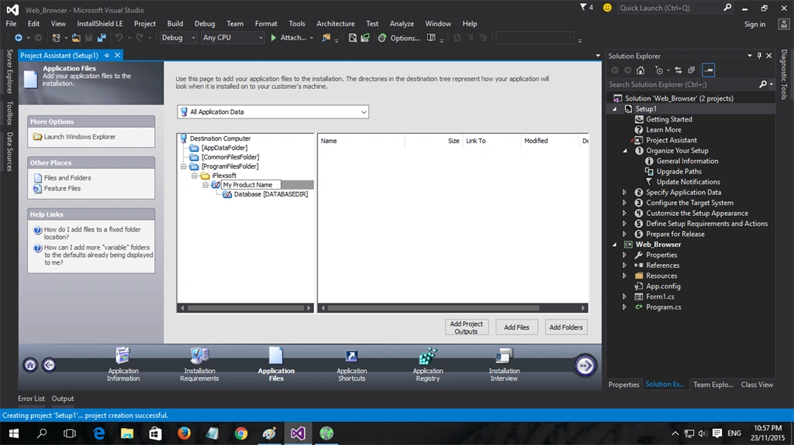Screen dimensions: 794x445
Task: Expand Configure the Target System node
Action: pos(624,203)
